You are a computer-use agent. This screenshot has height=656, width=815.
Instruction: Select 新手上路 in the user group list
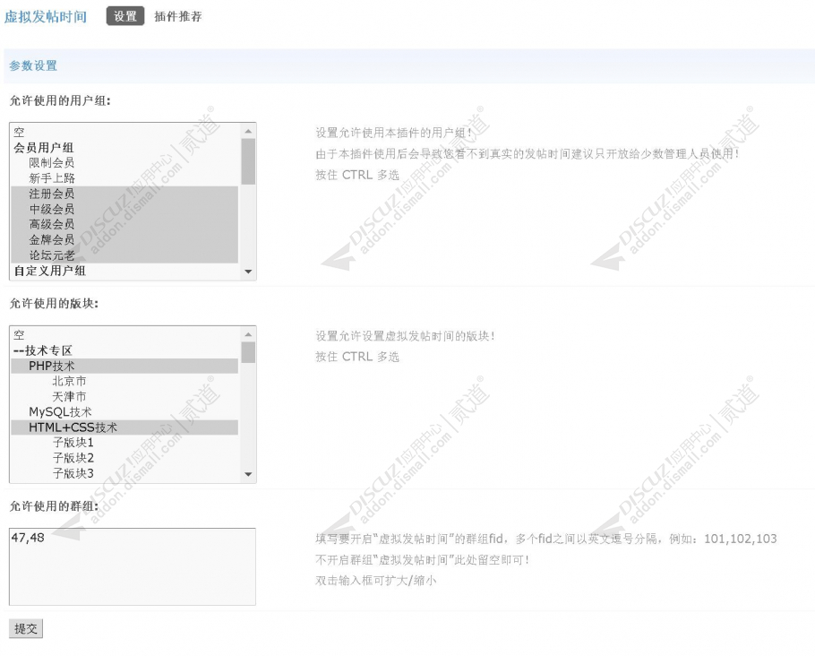tap(124, 178)
